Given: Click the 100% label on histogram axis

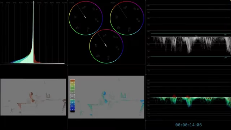Looking at the screenshot, I should [64, 3].
